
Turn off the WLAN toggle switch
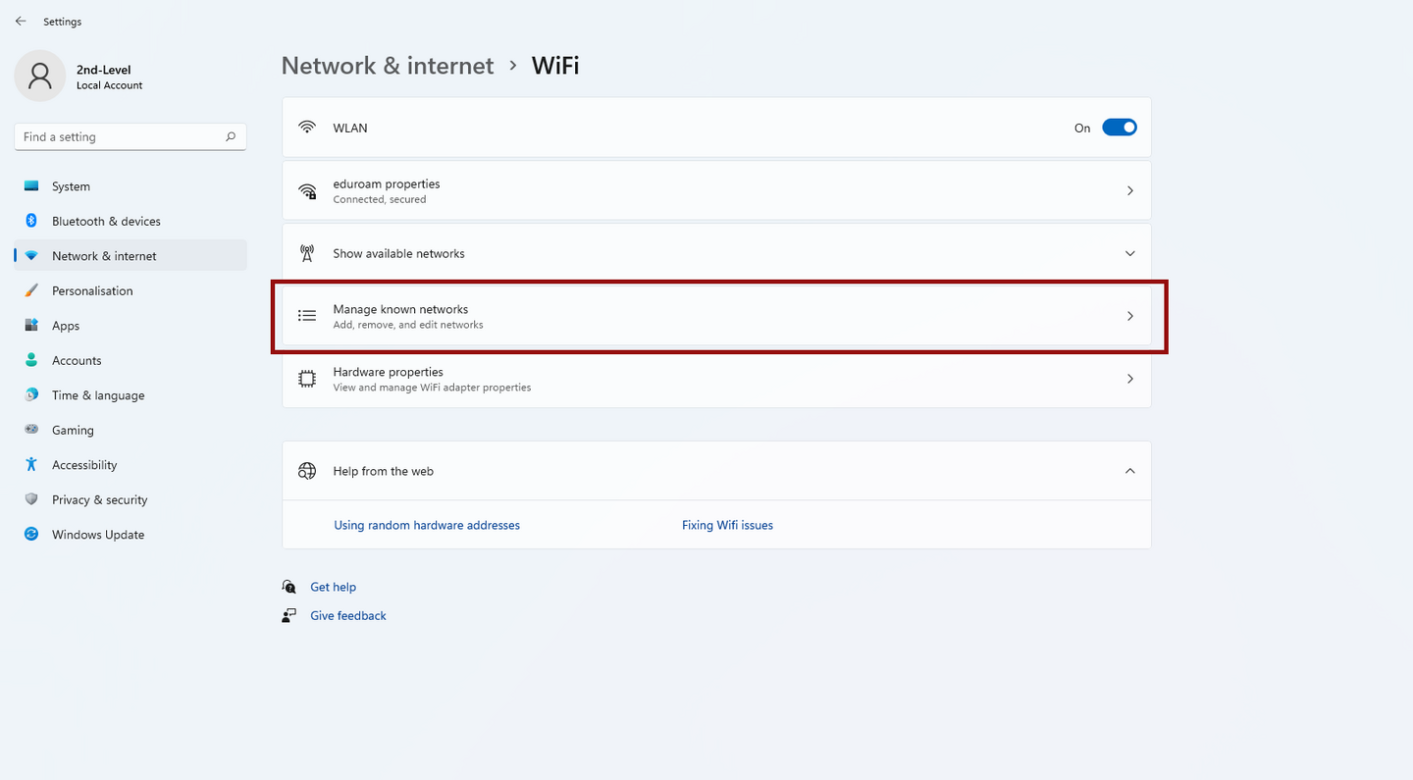[x=1119, y=128]
